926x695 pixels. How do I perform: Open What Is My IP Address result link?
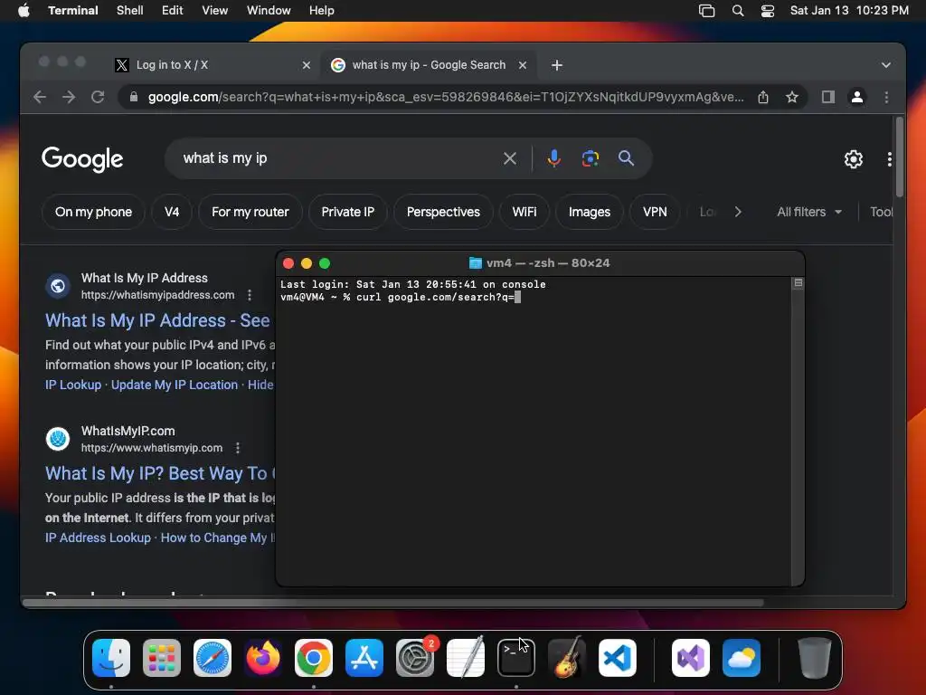pyautogui.click(x=157, y=320)
